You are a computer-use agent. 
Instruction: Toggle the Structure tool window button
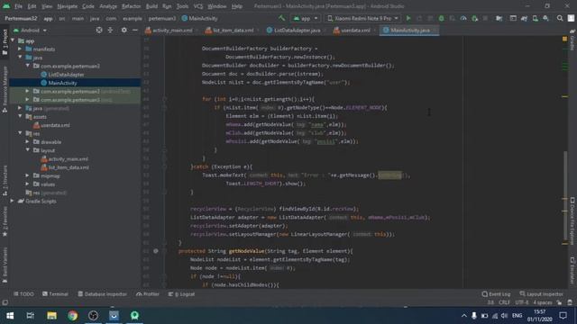[x=5, y=180]
